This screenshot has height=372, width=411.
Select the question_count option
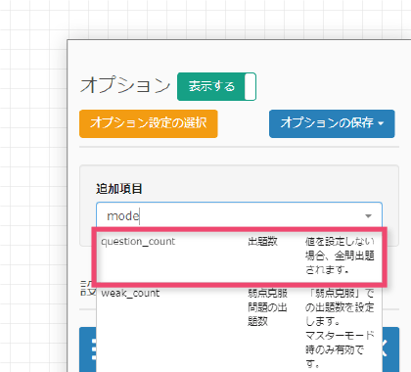(x=239, y=256)
